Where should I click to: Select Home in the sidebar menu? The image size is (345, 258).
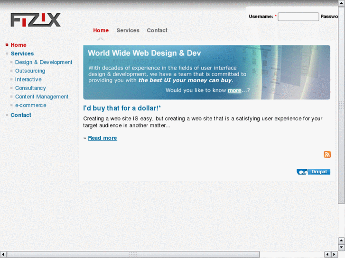pos(19,45)
